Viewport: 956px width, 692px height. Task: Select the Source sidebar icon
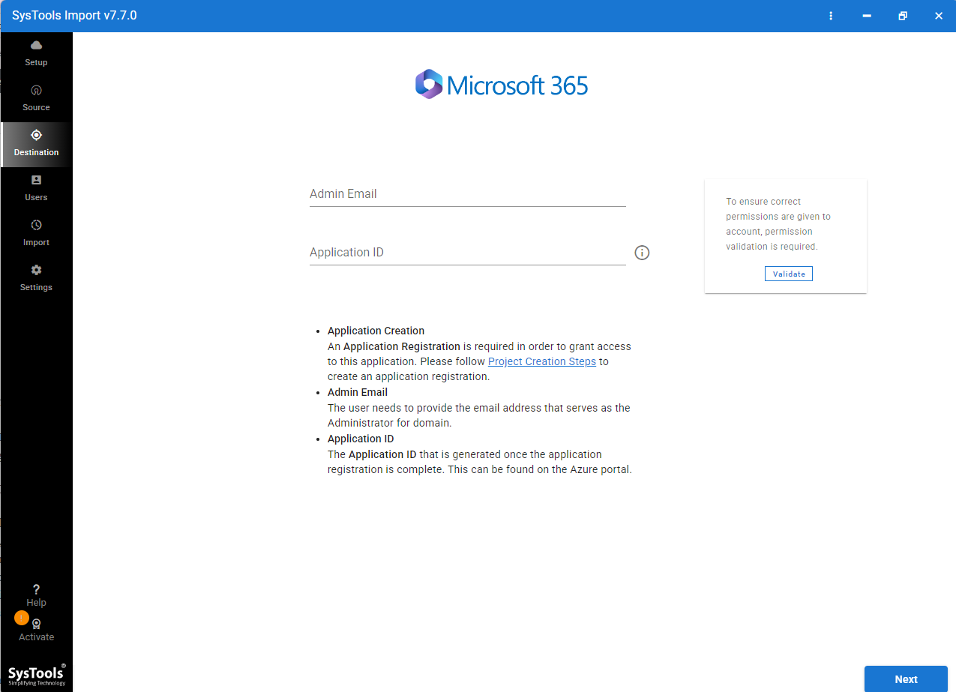[36, 97]
